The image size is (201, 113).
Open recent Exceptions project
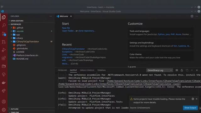point(67,51)
